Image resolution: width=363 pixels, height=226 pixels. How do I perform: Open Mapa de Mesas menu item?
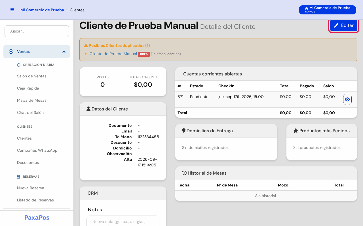coord(32,100)
